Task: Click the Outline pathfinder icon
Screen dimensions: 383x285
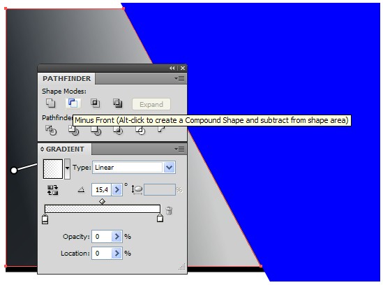Action: click(141, 131)
